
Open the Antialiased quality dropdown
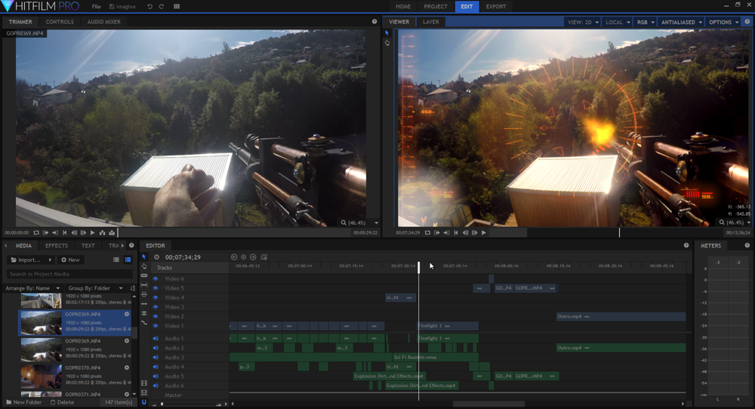pyautogui.click(x=681, y=22)
